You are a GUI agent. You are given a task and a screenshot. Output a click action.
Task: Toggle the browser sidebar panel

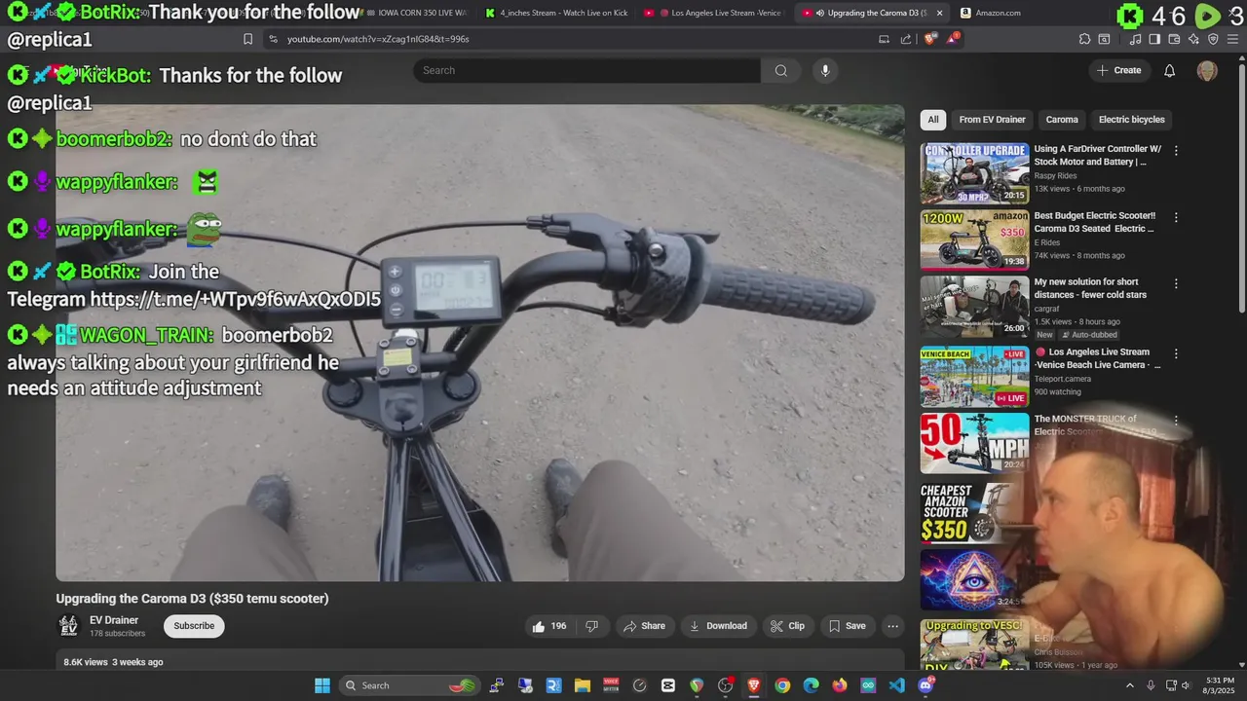(1154, 39)
